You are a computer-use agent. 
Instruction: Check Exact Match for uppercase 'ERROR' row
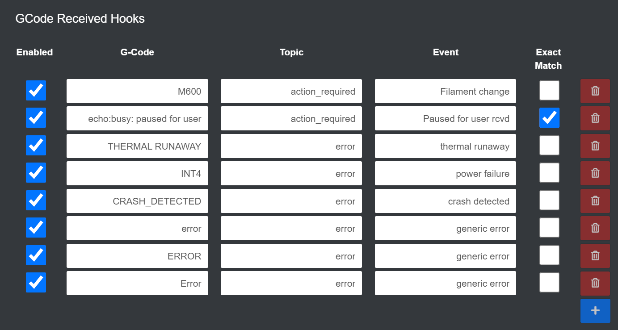549,255
